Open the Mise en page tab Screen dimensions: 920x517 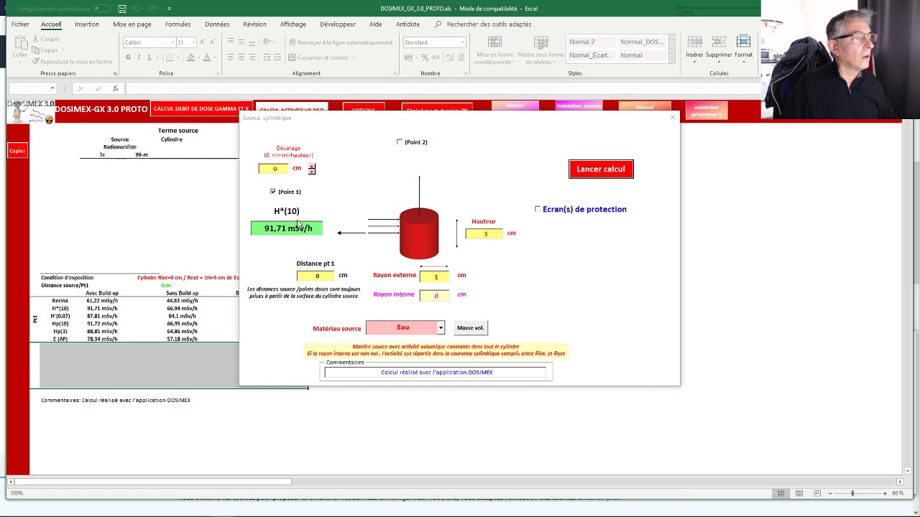click(x=132, y=24)
